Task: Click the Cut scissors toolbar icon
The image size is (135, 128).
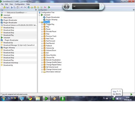Action: (x=11, y=7)
